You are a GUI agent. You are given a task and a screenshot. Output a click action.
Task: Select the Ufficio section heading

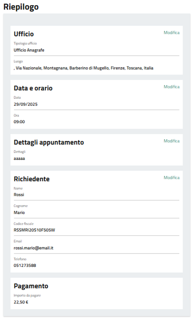[x=24, y=34]
